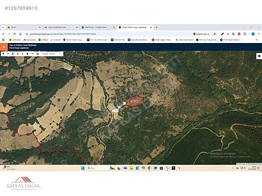Switch to the Aktif İlanlar Emlakjet Panel tab

tap(98, 27)
